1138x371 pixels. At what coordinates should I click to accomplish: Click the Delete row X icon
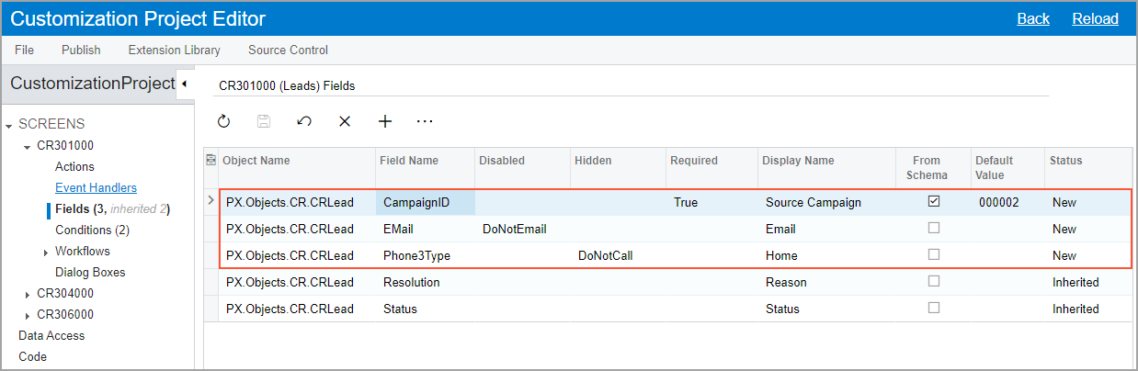coord(345,121)
